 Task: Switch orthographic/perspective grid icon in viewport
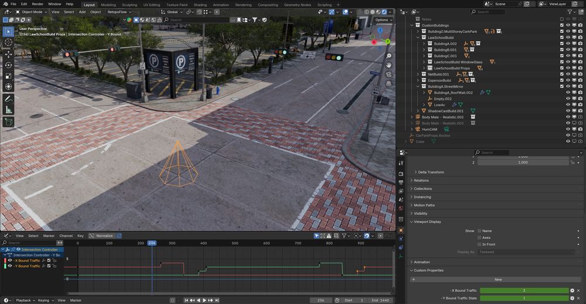point(389,83)
